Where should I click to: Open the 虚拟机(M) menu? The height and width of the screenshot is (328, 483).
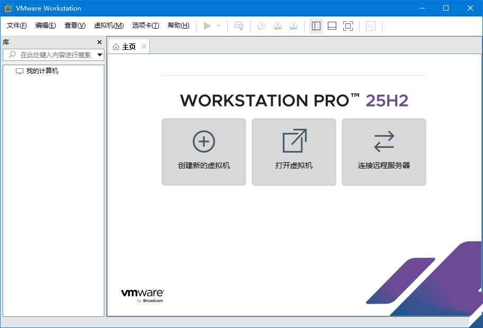point(110,25)
